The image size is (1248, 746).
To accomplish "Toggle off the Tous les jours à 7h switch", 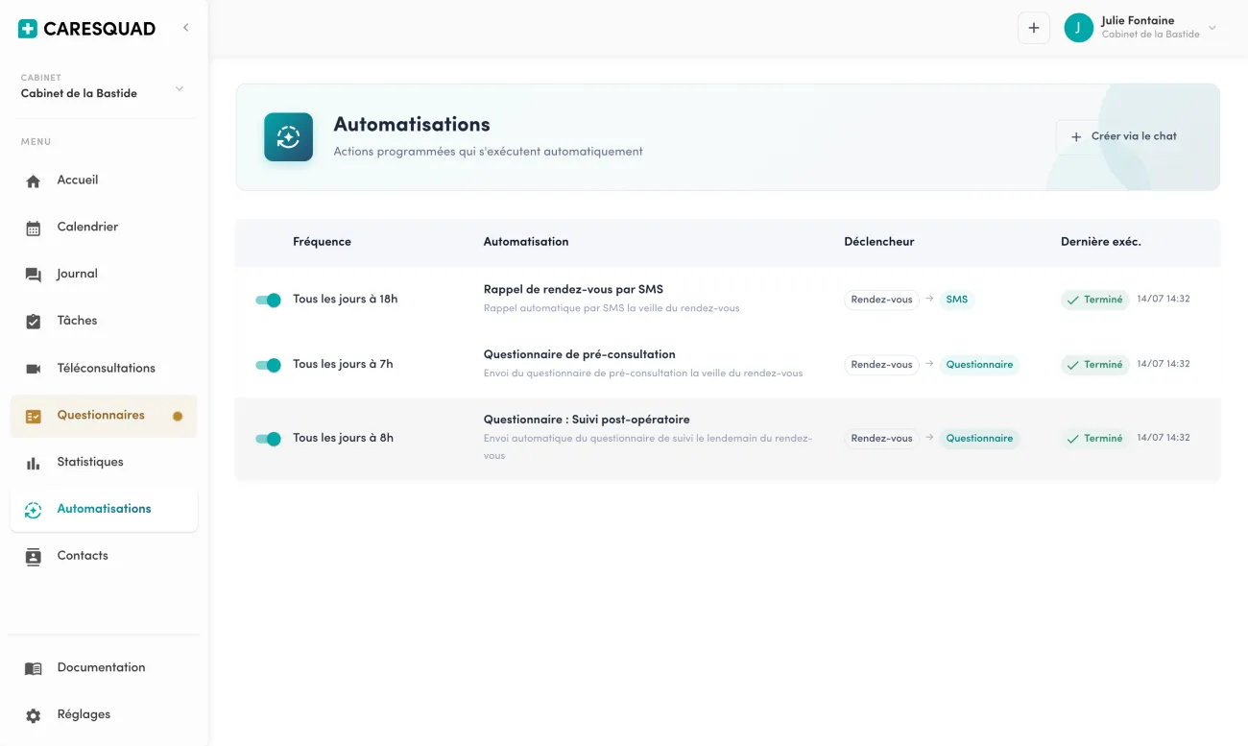I will (268, 365).
